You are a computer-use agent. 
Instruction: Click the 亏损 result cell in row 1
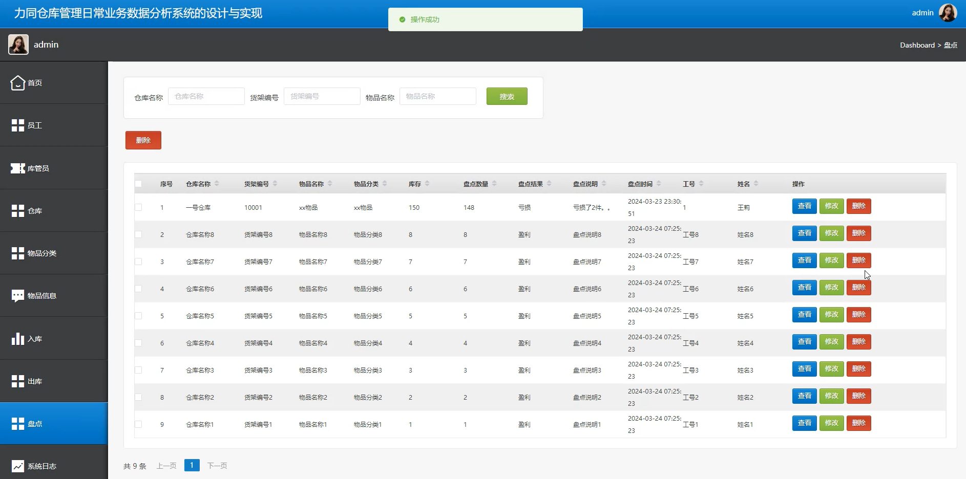524,208
